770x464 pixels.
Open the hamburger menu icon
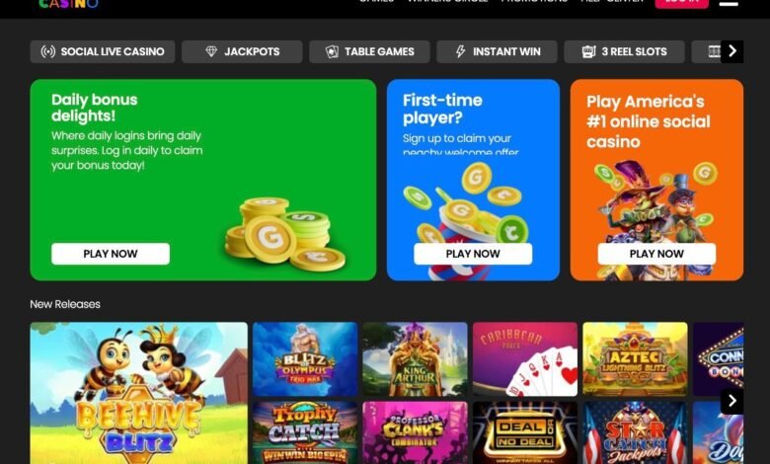729,2
